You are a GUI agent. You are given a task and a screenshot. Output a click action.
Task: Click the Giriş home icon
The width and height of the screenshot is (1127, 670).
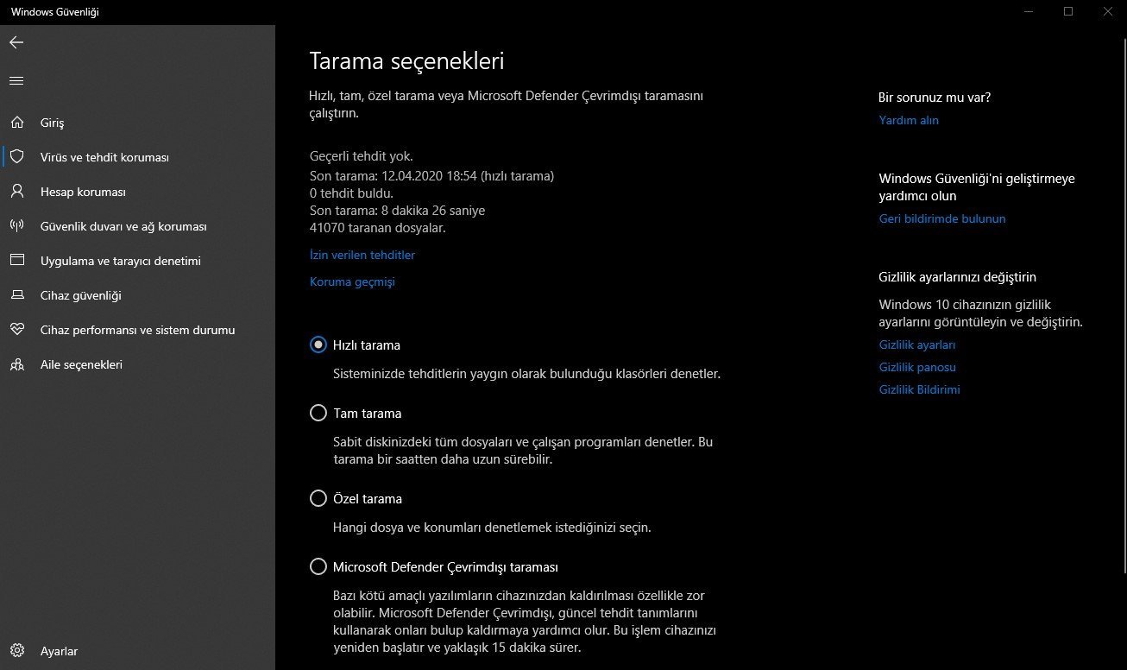tap(16, 123)
